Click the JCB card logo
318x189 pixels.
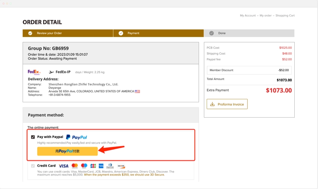pyautogui.click(x=93, y=166)
